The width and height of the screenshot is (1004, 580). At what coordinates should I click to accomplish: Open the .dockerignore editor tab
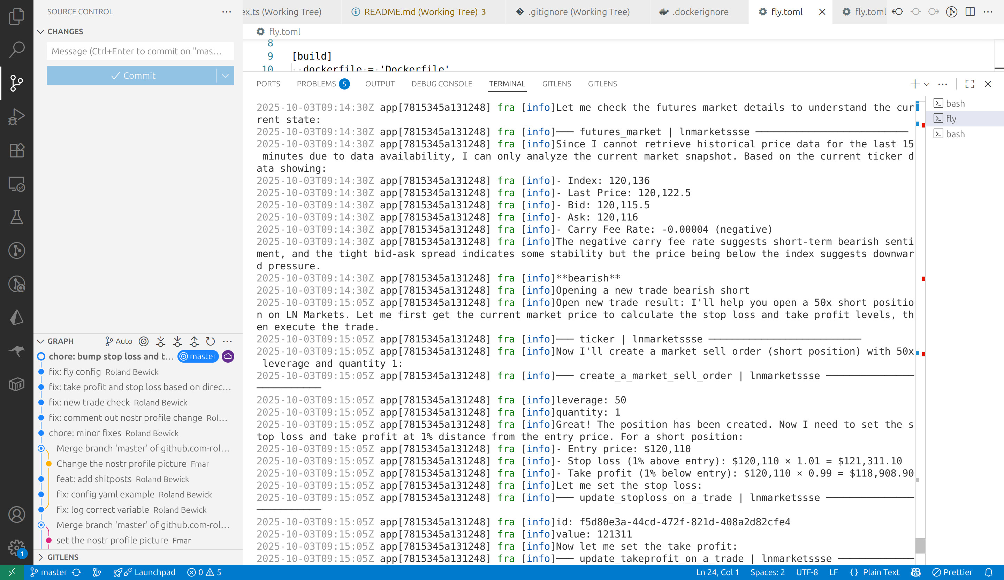[700, 12]
